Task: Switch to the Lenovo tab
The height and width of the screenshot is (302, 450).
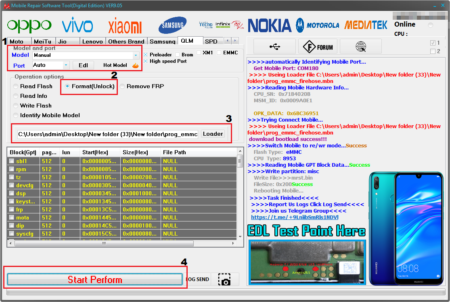Action: tap(92, 41)
